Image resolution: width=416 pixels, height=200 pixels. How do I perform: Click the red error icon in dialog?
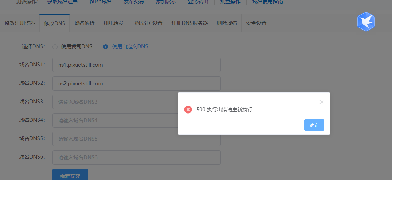pos(188,110)
